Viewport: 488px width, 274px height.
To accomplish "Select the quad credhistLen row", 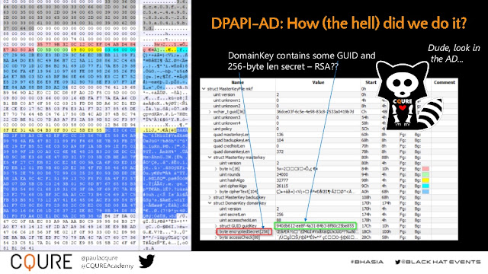I will (329, 146).
